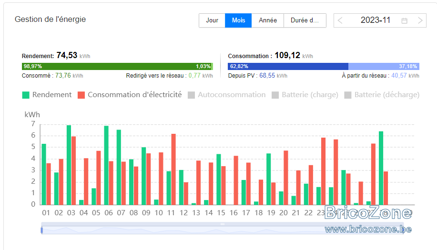Toggle the Rendement series label
Image resolution: width=437 pixels, height=250 pixels.
52,95
